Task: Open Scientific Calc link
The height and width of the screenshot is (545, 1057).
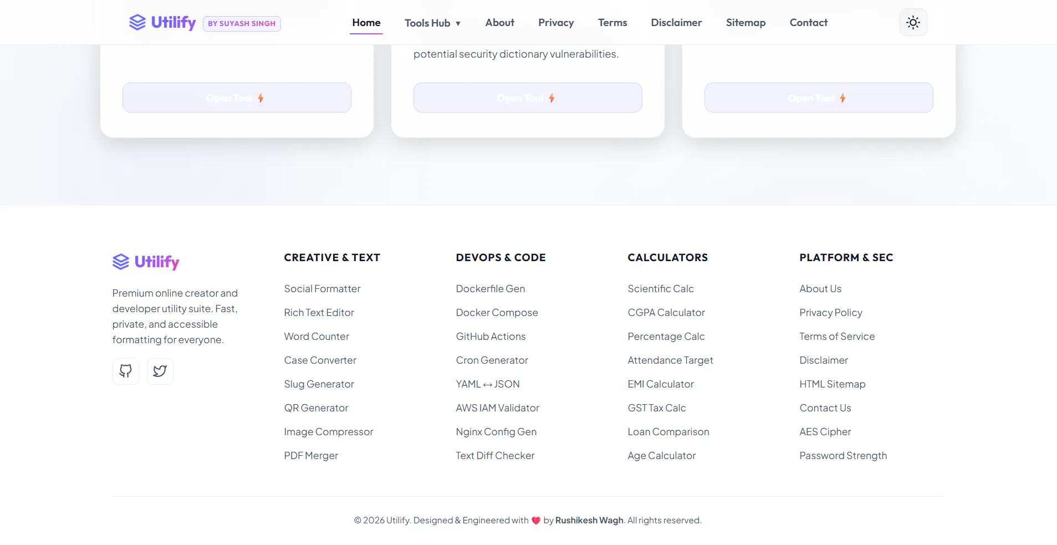Action: click(x=661, y=289)
